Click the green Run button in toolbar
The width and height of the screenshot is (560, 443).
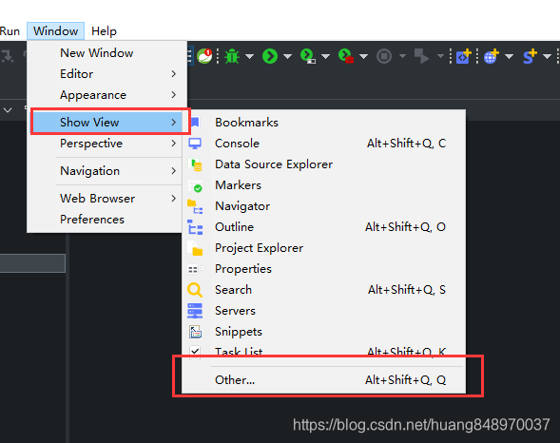click(270, 56)
